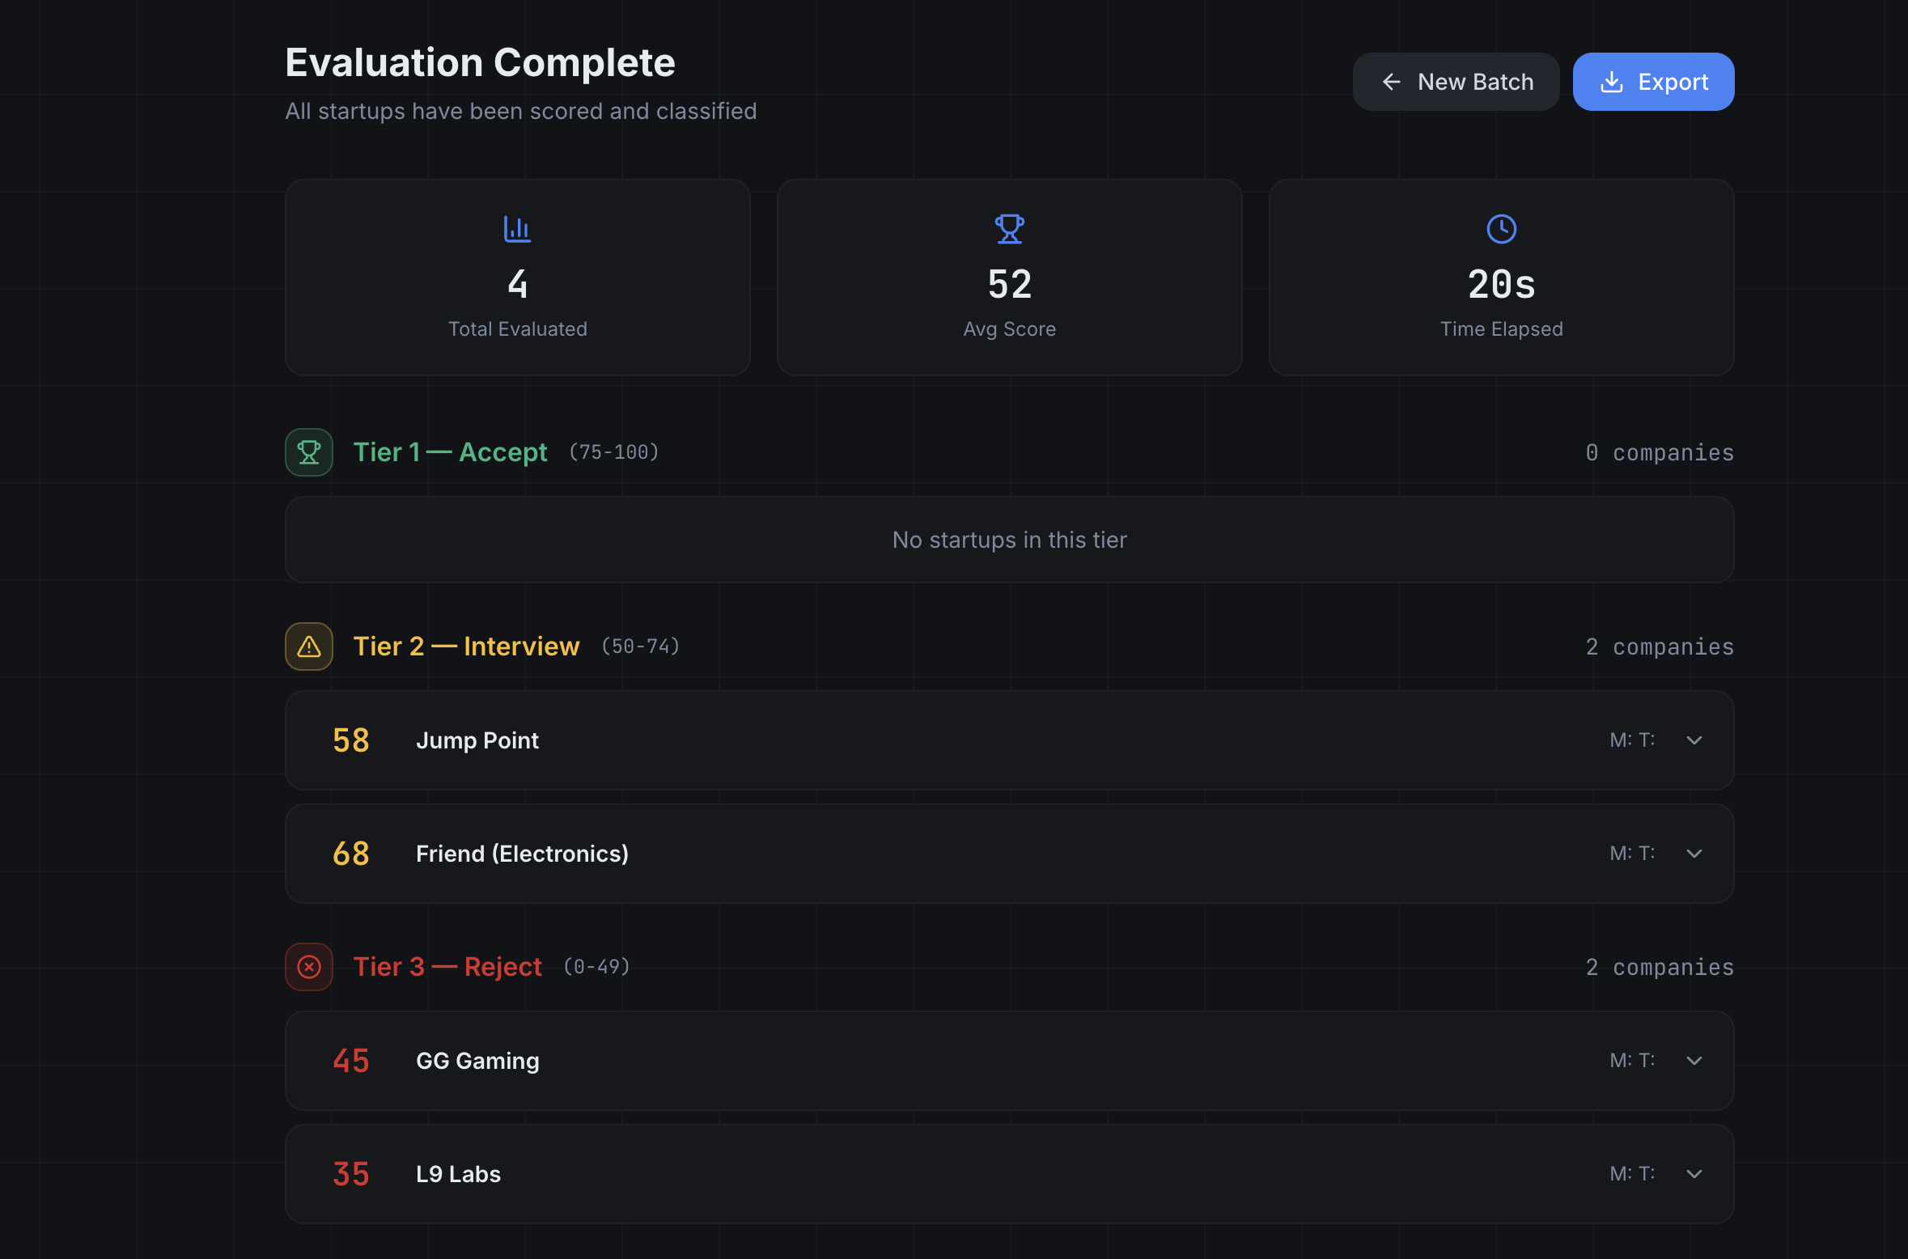Click the green trophy Tier 1 icon
The width and height of the screenshot is (1908, 1259).
pyautogui.click(x=309, y=452)
